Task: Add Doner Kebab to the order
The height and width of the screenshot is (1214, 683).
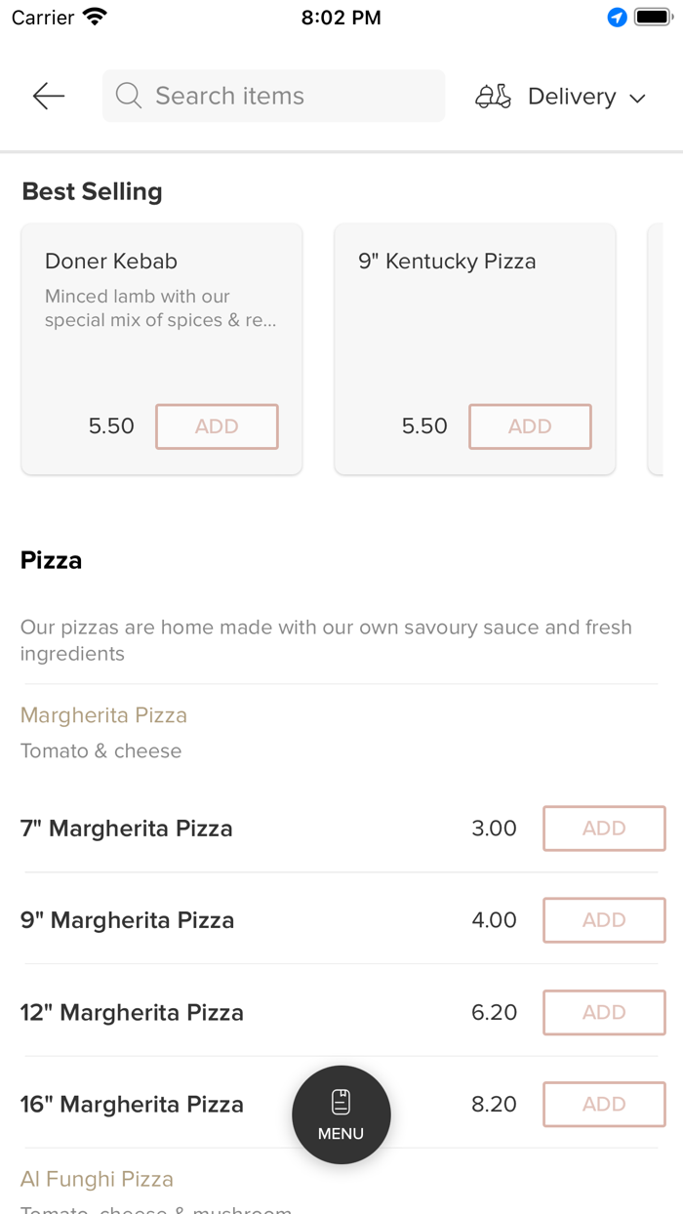Action: [217, 426]
